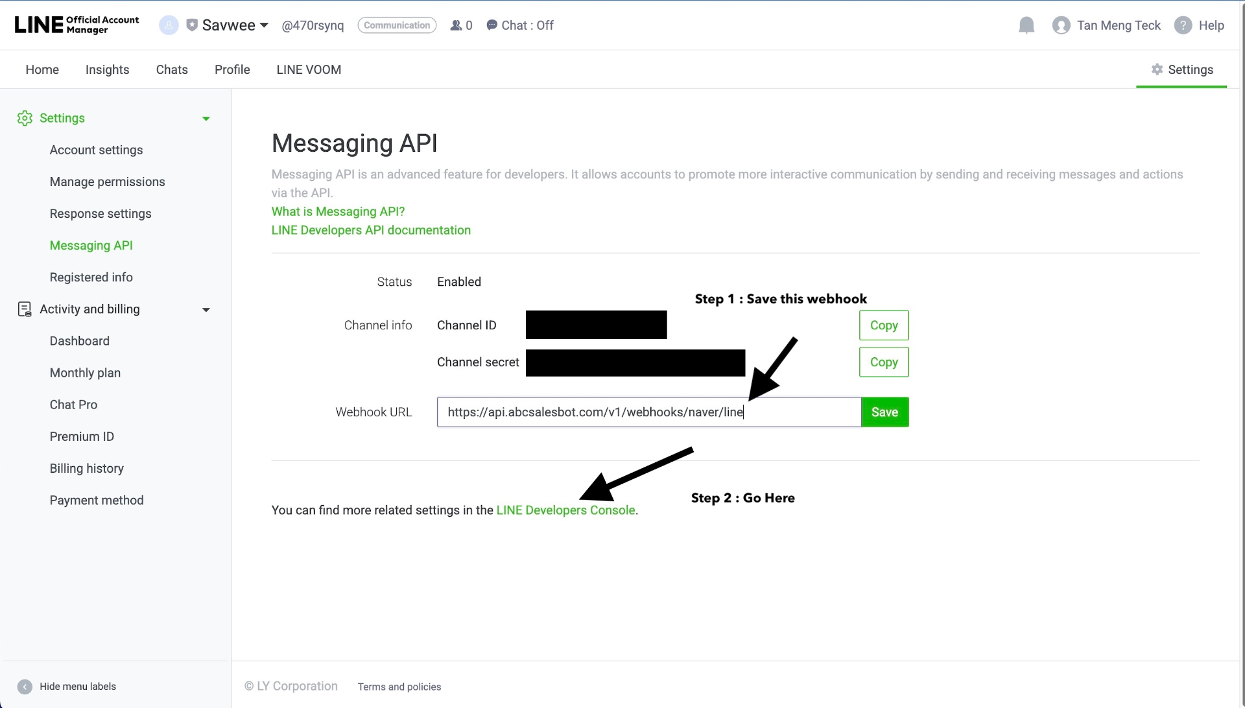Image resolution: width=1245 pixels, height=708 pixels.
Task: Open the Settings tab at top right
Action: coord(1181,69)
